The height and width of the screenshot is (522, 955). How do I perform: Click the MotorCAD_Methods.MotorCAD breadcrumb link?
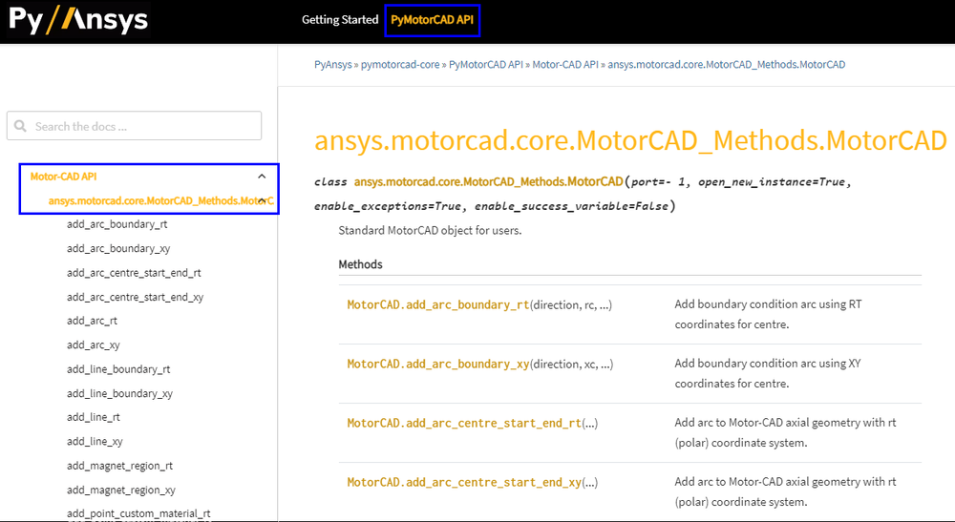(727, 65)
